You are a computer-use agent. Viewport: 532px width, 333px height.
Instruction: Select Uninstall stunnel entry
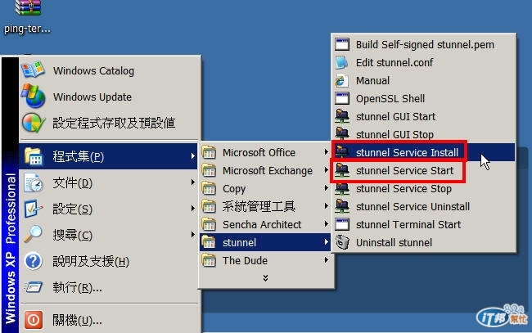tap(423, 242)
